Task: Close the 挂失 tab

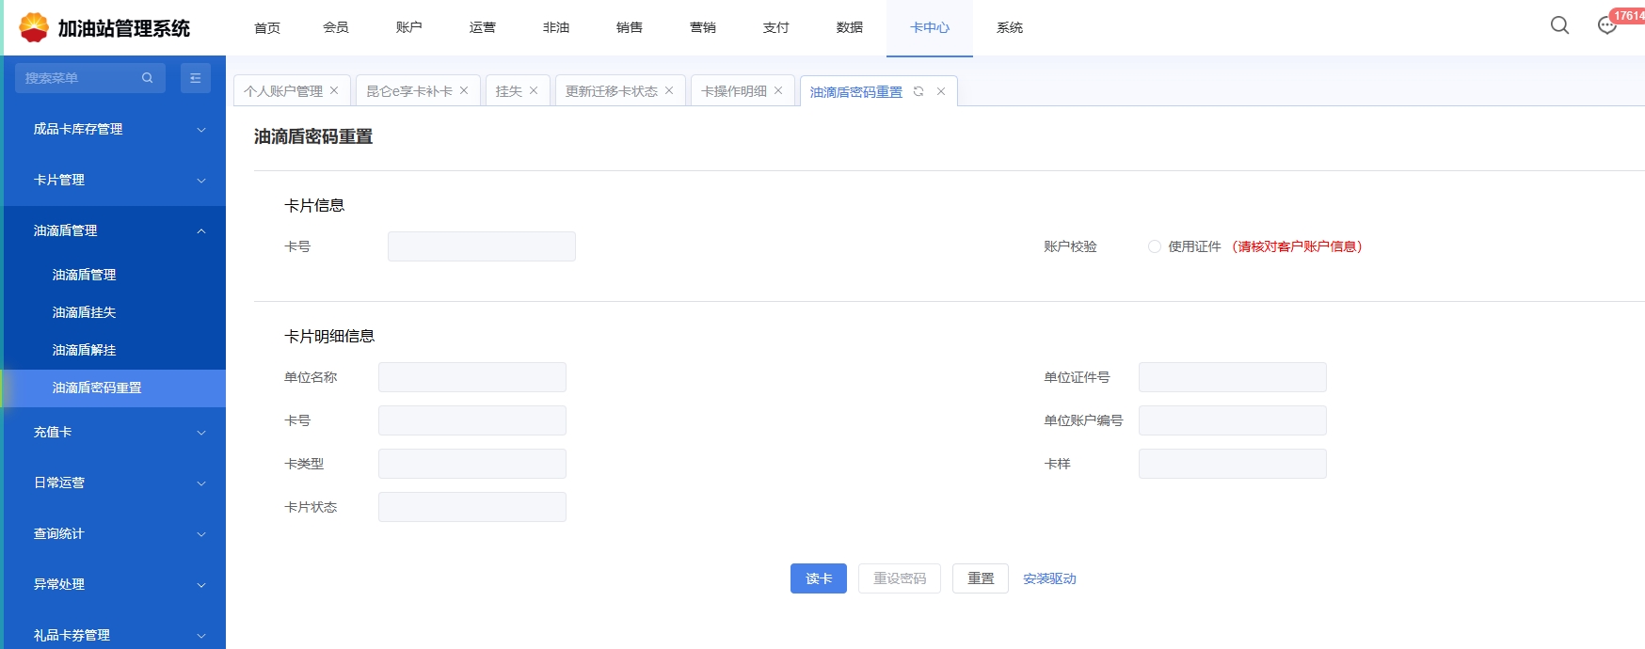Action: coord(534,90)
